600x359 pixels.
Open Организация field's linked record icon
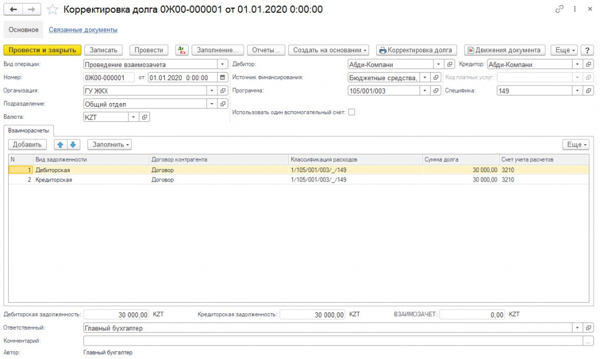(x=223, y=91)
